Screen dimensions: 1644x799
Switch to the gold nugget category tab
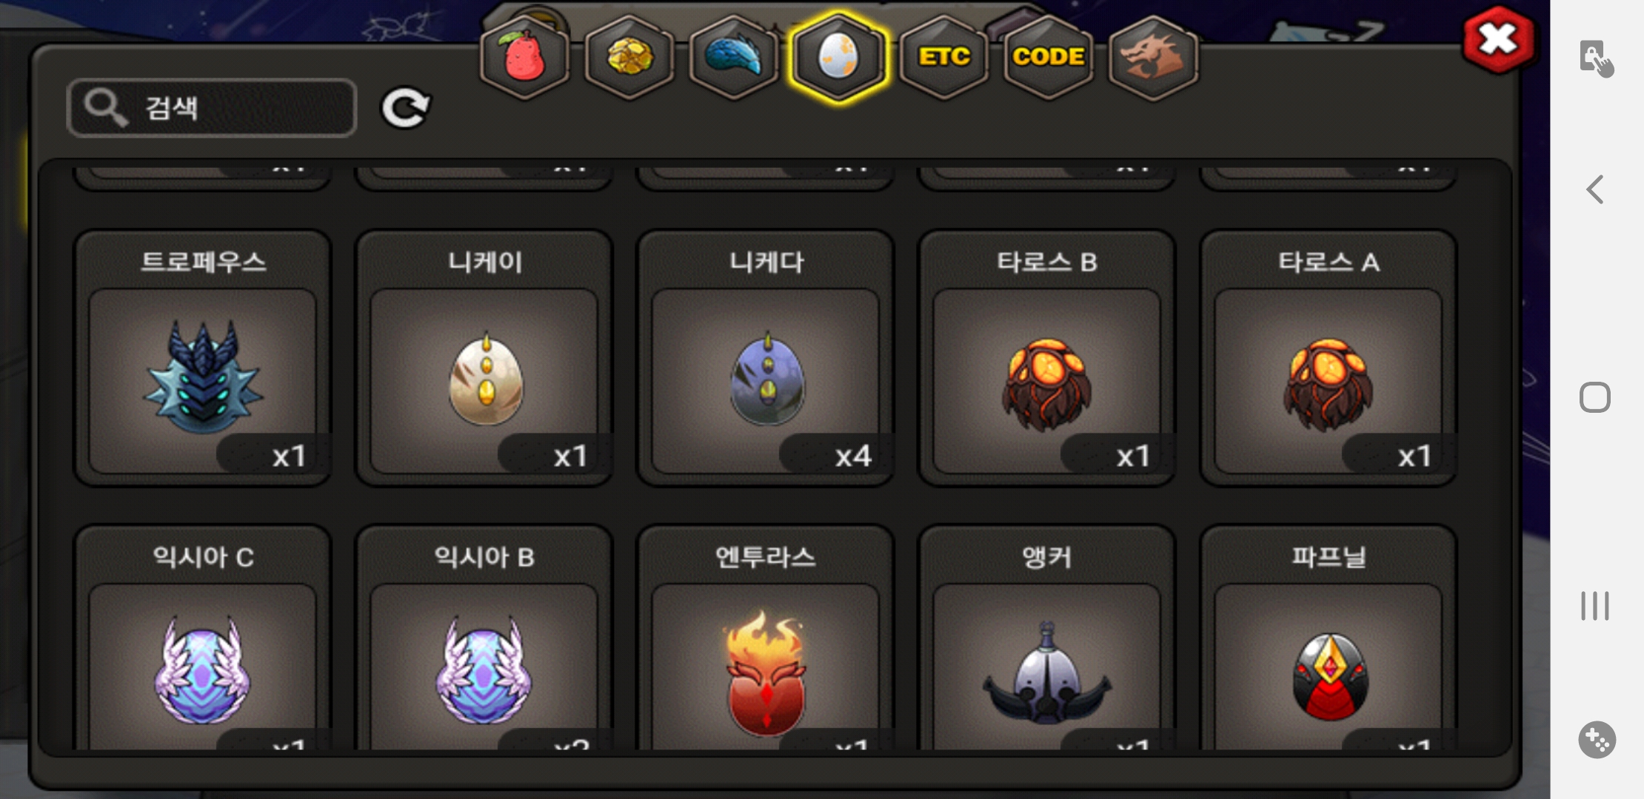pyautogui.click(x=629, y=57)
